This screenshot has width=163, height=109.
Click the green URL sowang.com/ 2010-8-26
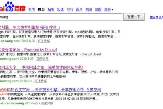tap(17, 41)
